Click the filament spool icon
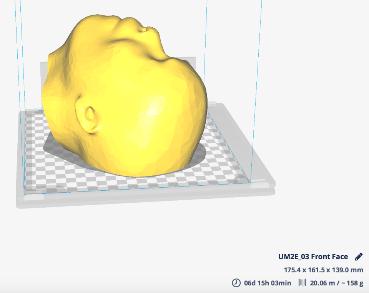 point(303,283)
